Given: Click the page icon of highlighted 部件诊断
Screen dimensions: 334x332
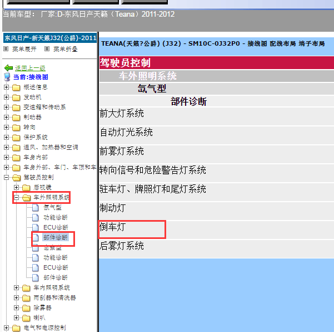Looking at the screenshot, I should click(36, 237).
